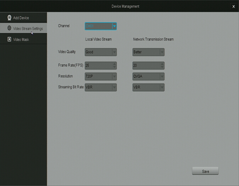
Task: Click the Video Stream Settings reel icon
Action: 9,28
